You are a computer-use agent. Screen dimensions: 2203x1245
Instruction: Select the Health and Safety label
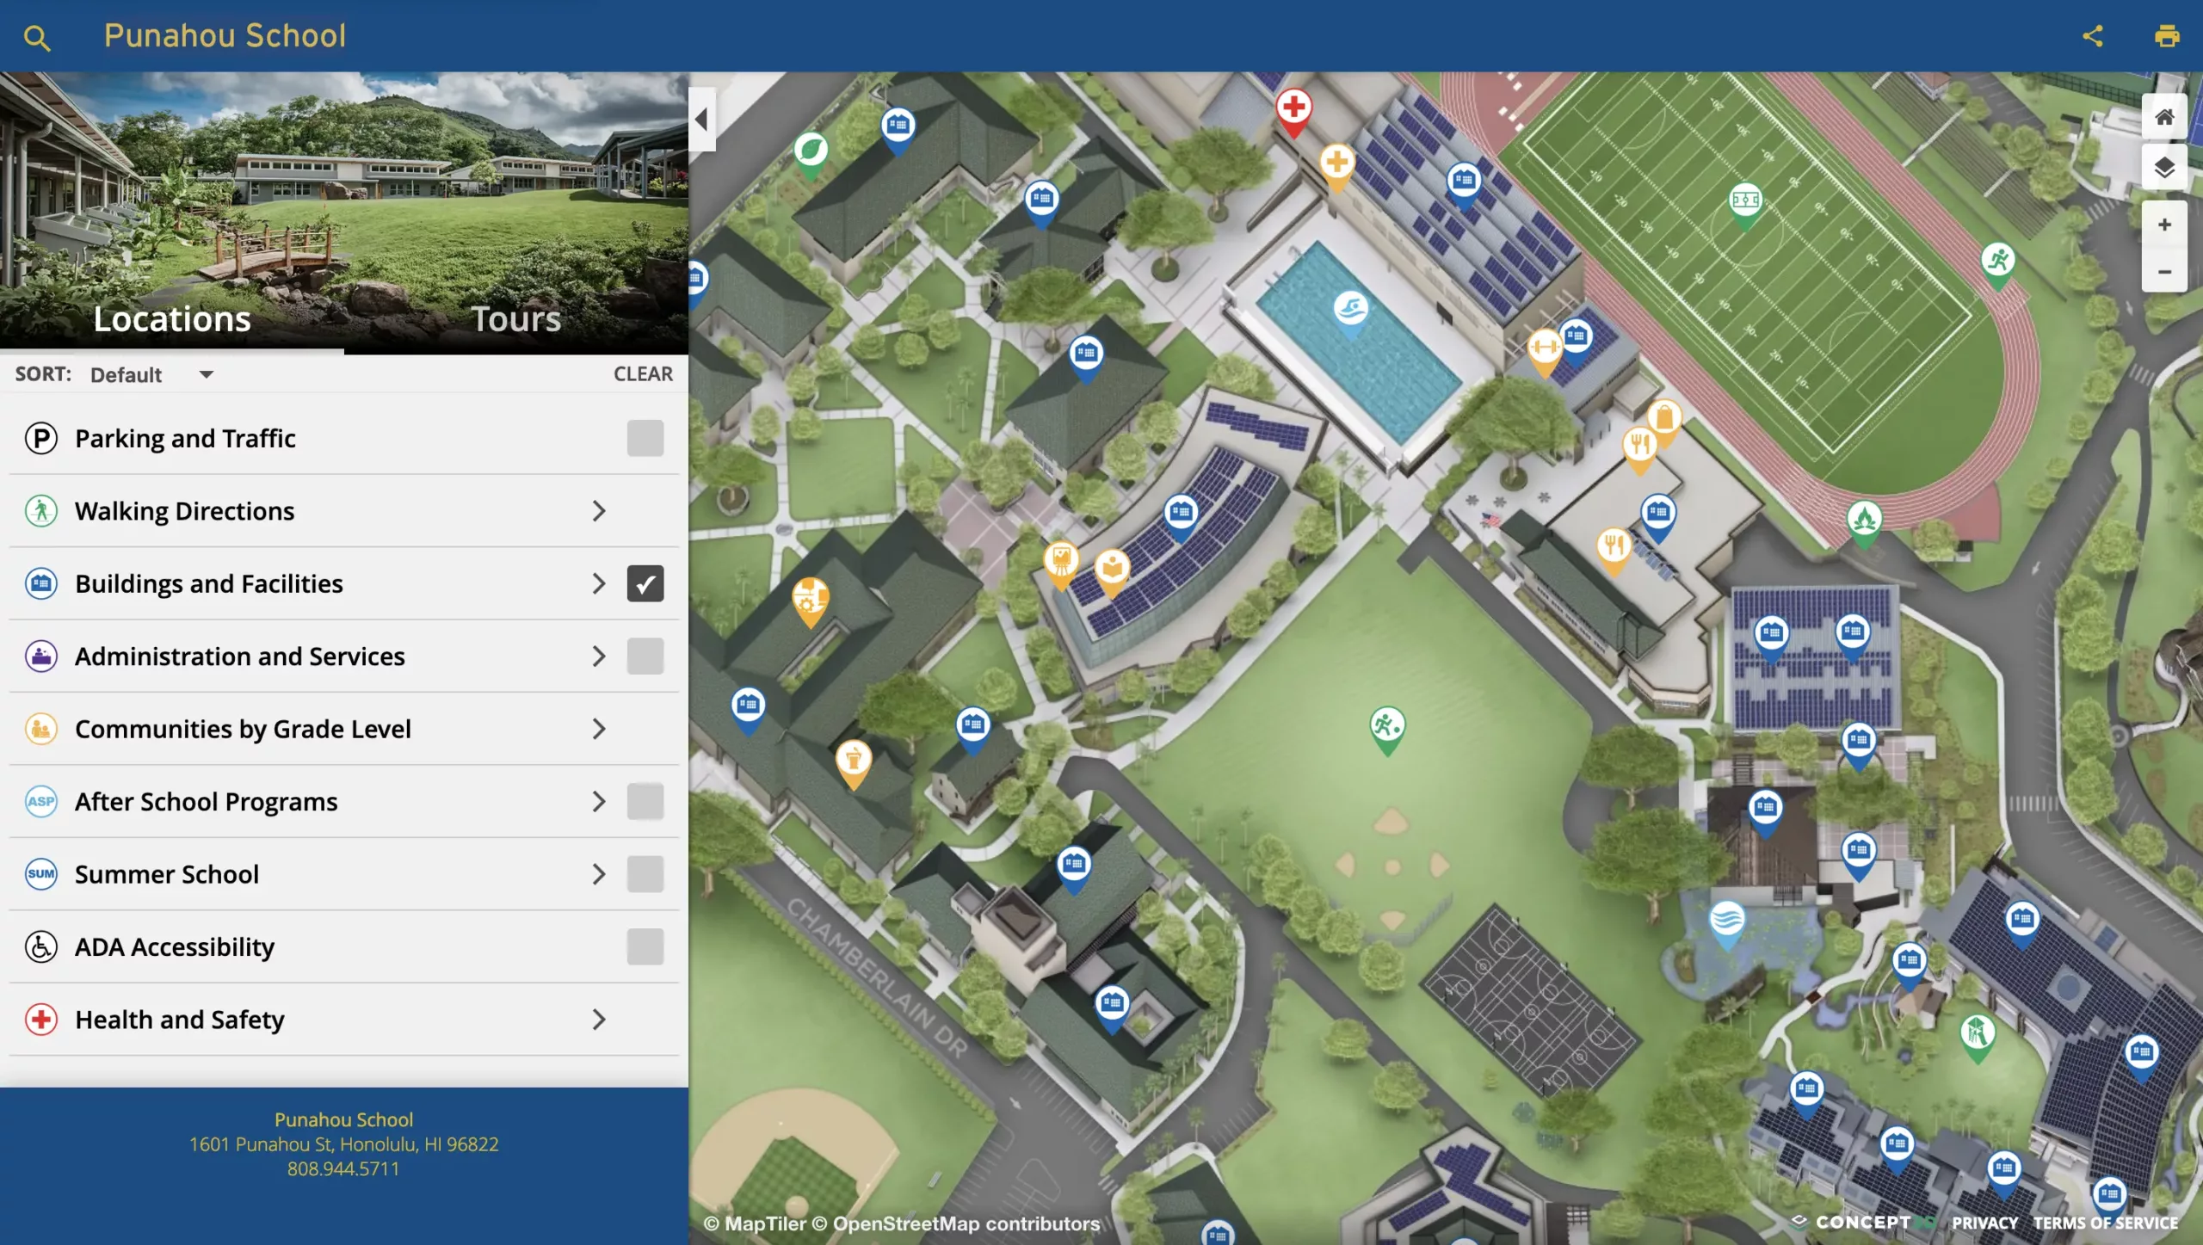(179, 1020)
